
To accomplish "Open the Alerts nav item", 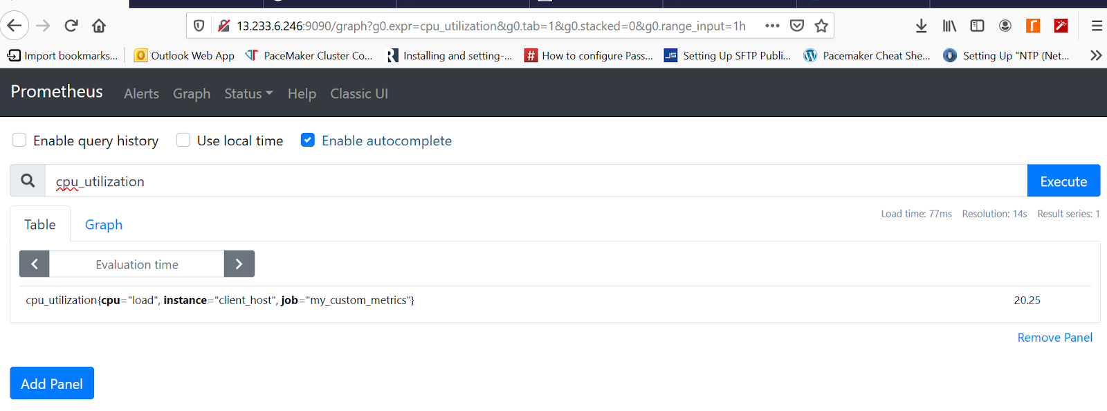I will [x=141, y=93].
